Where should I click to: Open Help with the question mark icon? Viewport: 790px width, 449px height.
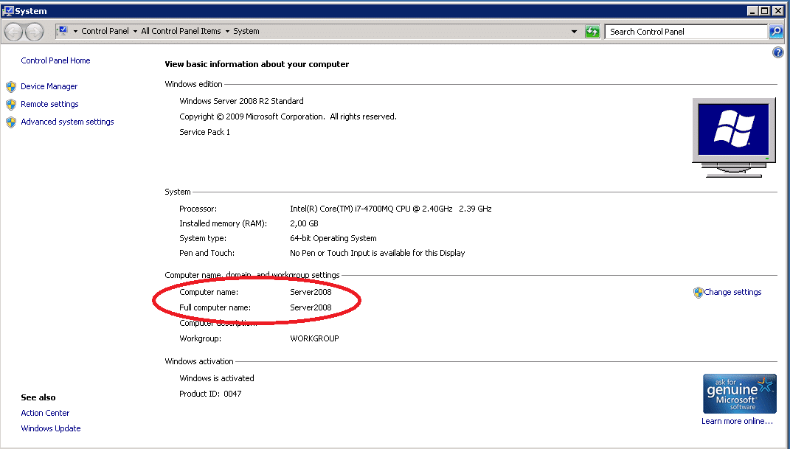[x=778, y=52]
